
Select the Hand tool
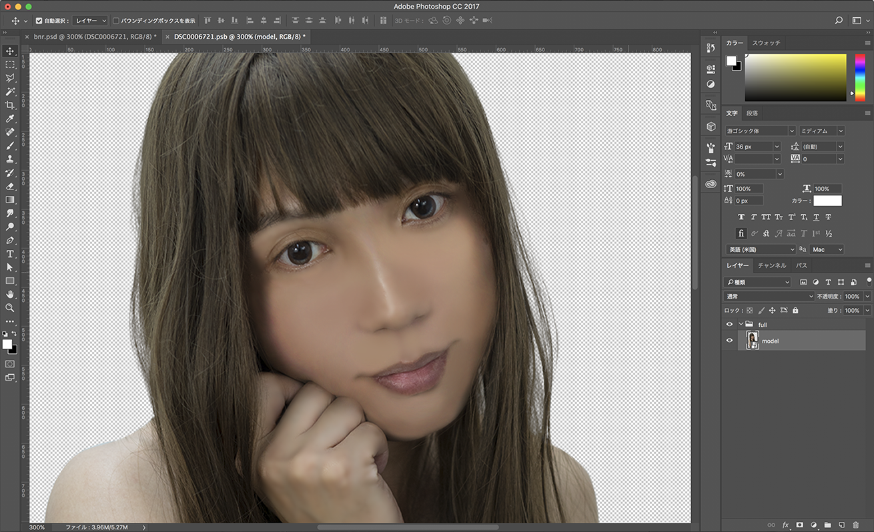10,294
